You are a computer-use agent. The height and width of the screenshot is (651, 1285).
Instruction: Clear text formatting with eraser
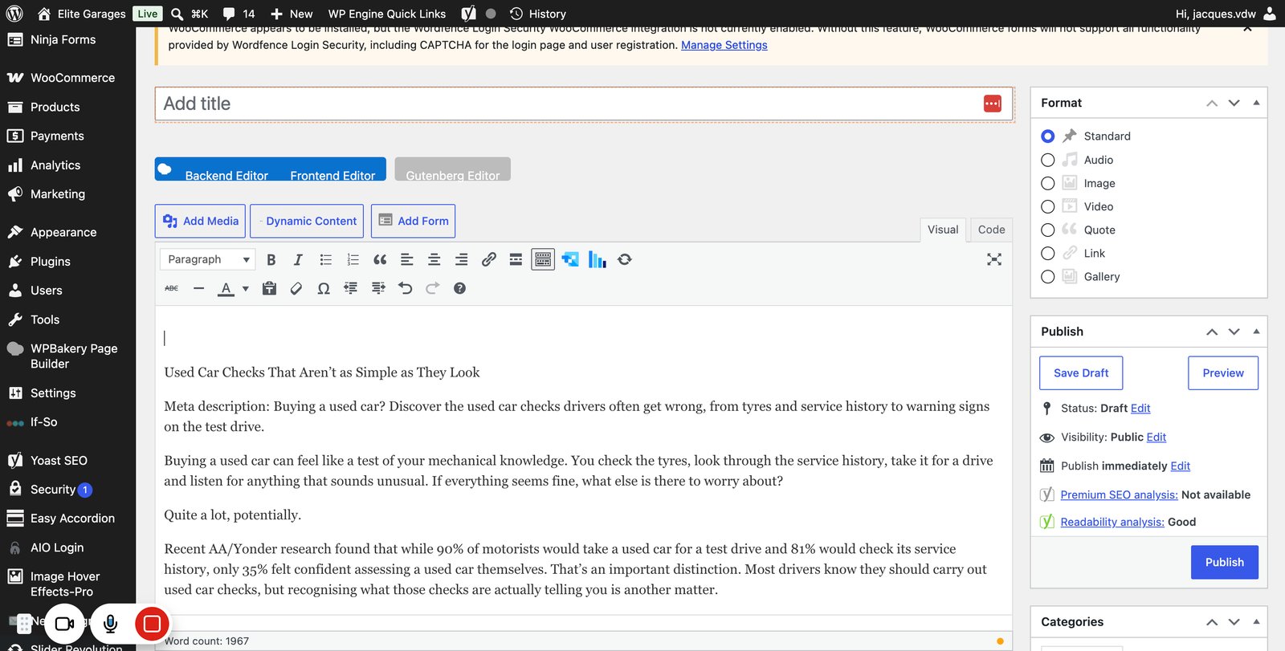296,288
